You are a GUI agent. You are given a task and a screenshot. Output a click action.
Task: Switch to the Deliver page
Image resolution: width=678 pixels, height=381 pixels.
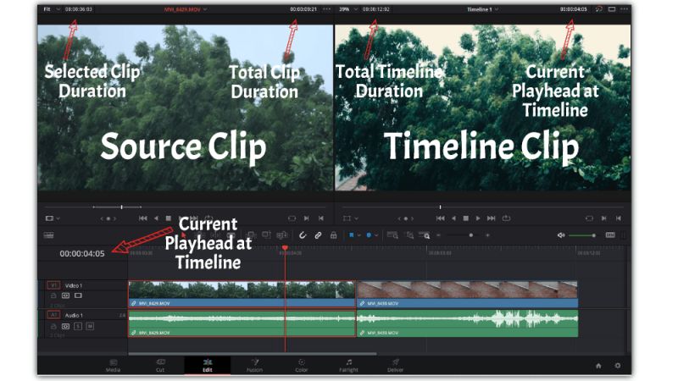point(395,366)
